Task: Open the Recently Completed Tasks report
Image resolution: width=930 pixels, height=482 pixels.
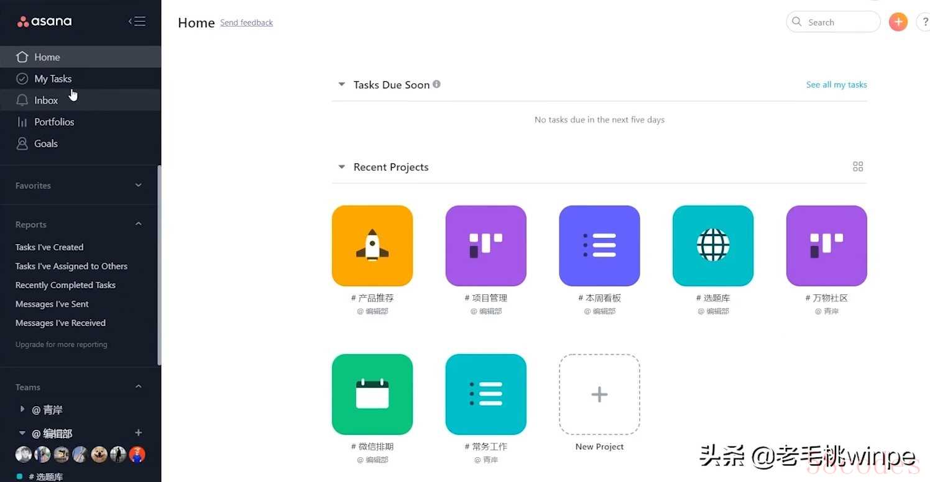Action: pyautogui.click(x=65, y=285)
